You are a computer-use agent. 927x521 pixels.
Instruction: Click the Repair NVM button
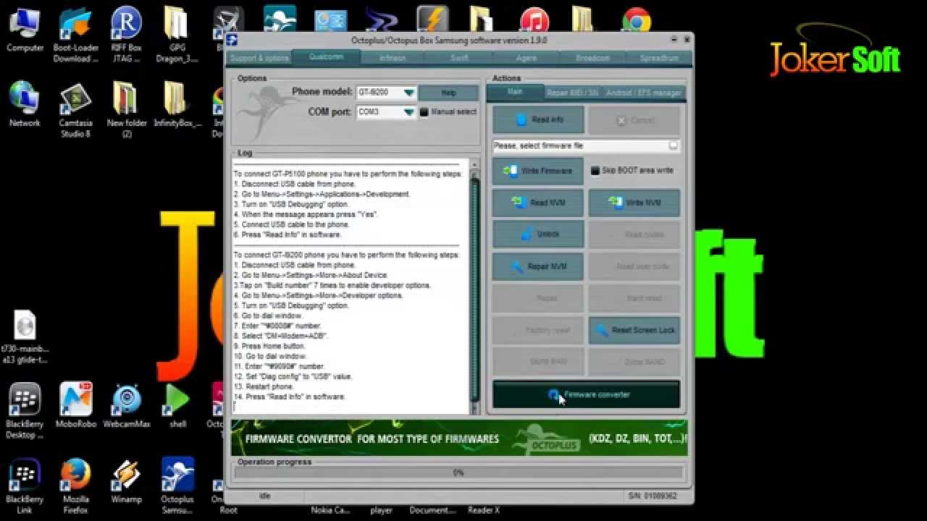tap(538, 266)
